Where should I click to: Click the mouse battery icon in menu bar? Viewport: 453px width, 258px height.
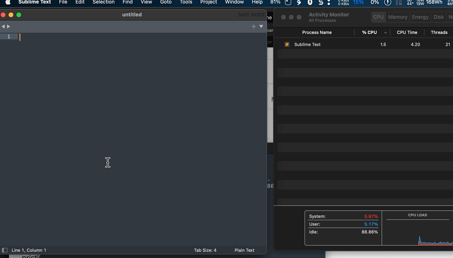tap(288, 2)
